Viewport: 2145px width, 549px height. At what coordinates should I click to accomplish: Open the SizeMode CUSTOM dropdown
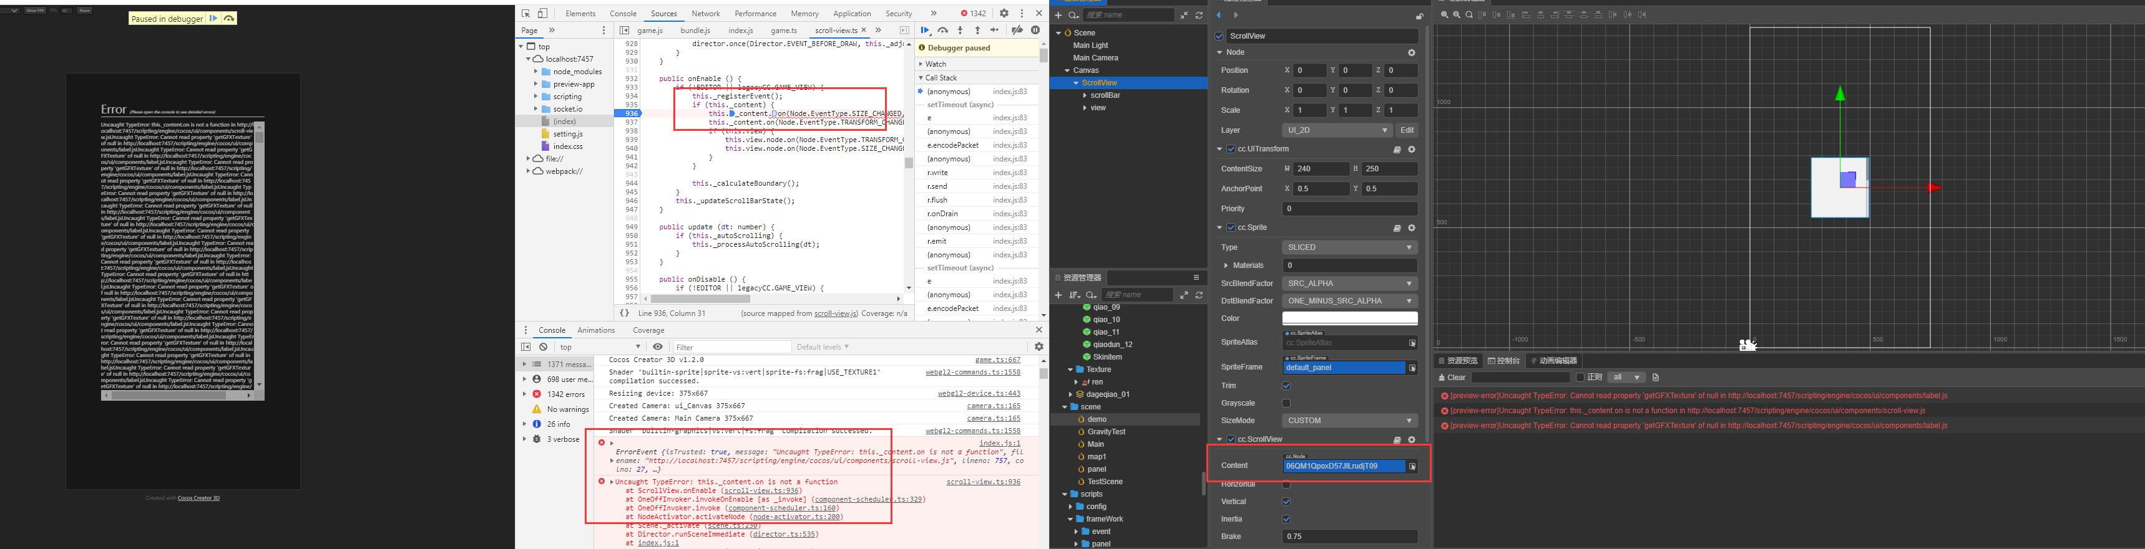[1350, 421]
